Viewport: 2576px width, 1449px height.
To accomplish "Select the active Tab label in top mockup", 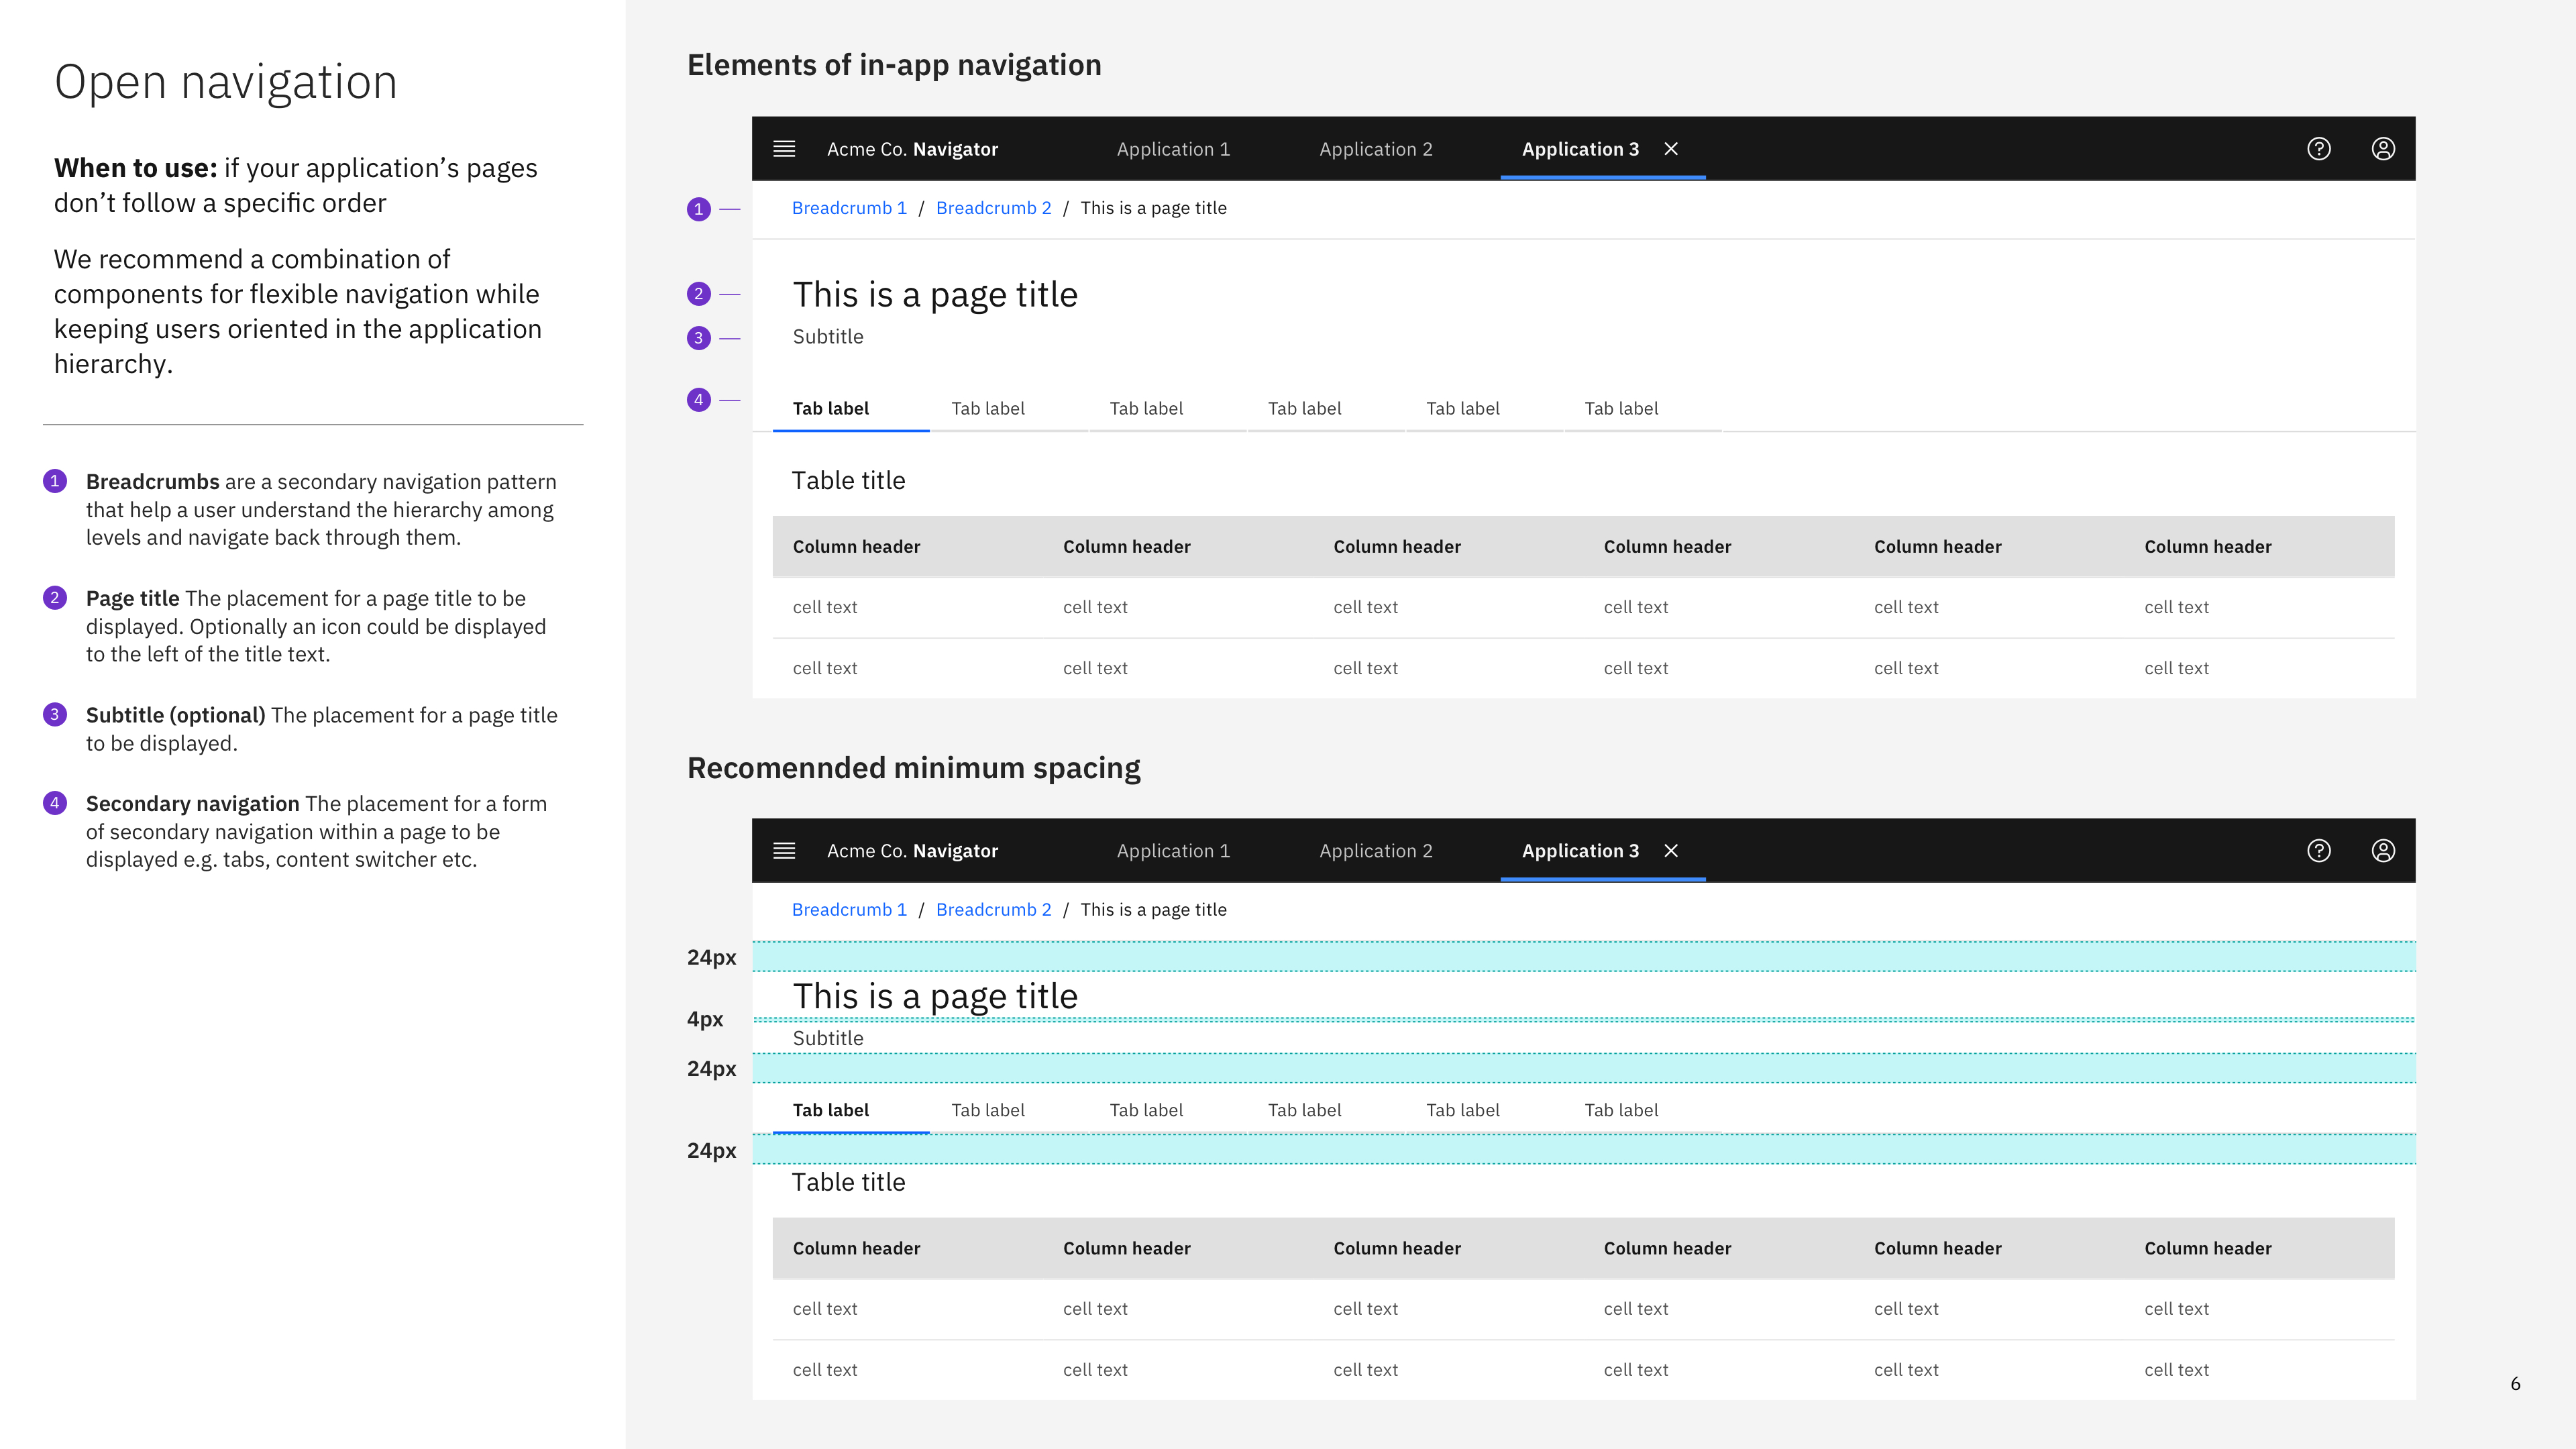I will pos(831,409).
